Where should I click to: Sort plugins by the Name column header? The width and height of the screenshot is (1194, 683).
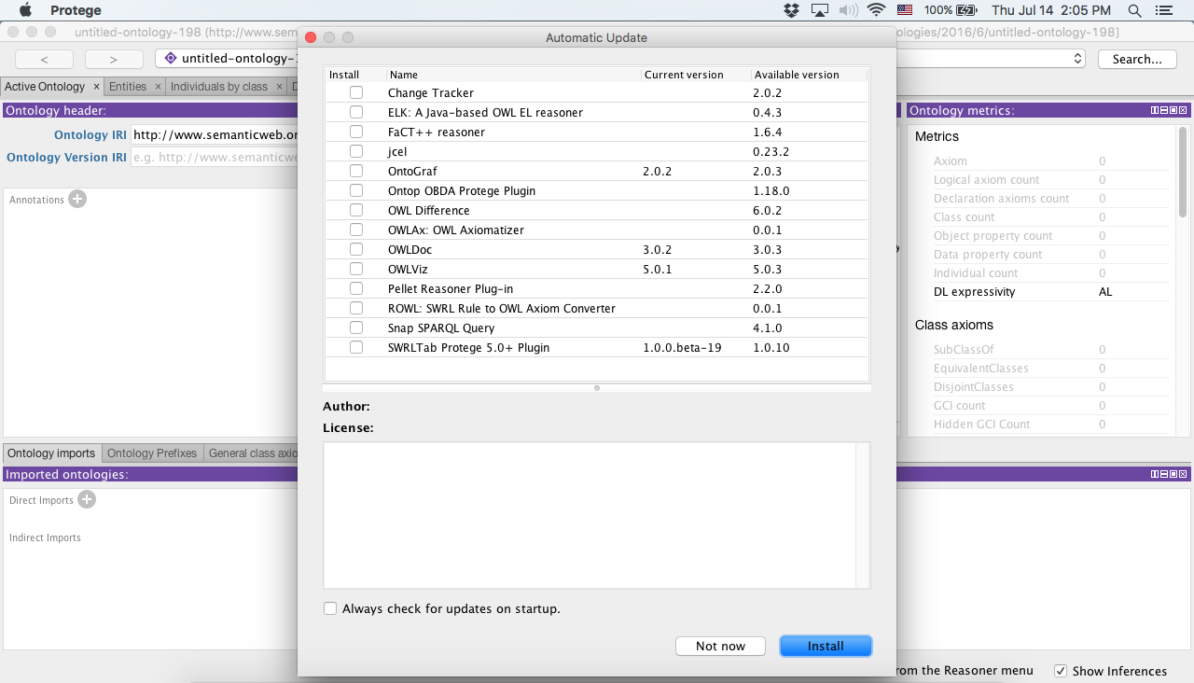[514, 75]
